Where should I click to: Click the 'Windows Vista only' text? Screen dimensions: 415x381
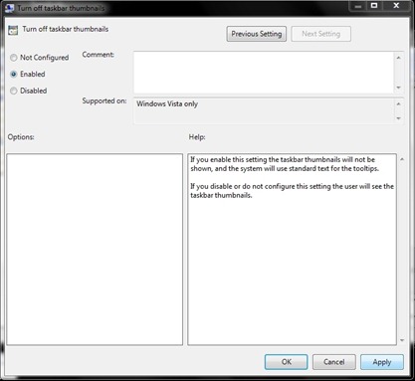pos(167,104)
